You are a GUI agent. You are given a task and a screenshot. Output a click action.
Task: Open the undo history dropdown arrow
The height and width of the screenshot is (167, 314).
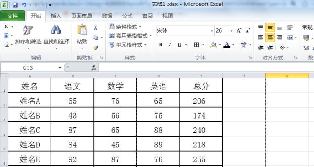point(30,5)
